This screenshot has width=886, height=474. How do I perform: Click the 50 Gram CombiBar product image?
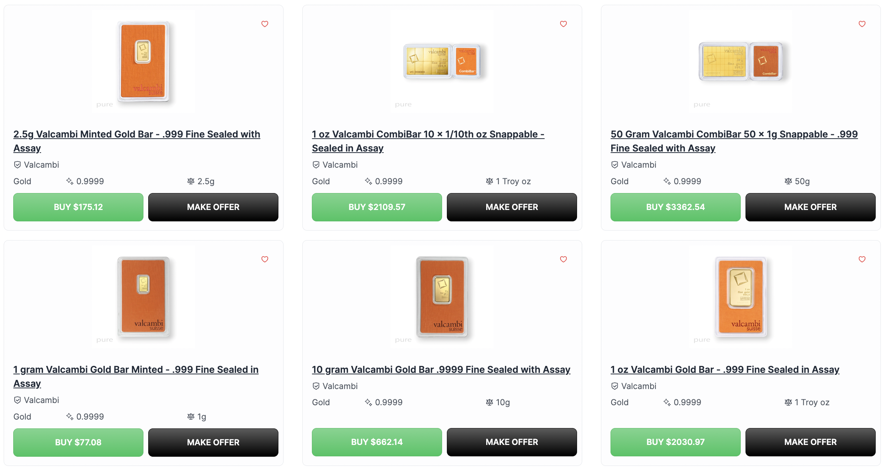click(741, 61)
